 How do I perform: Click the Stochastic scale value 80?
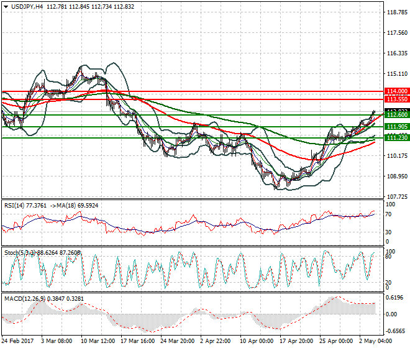[x=388, y=257]
